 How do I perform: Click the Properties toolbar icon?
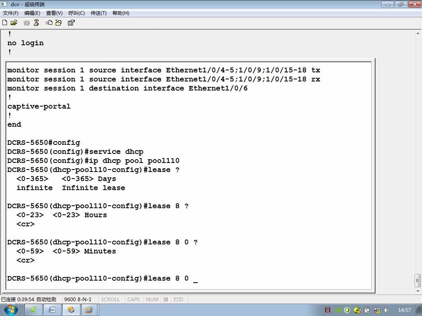tap(71, 23)
